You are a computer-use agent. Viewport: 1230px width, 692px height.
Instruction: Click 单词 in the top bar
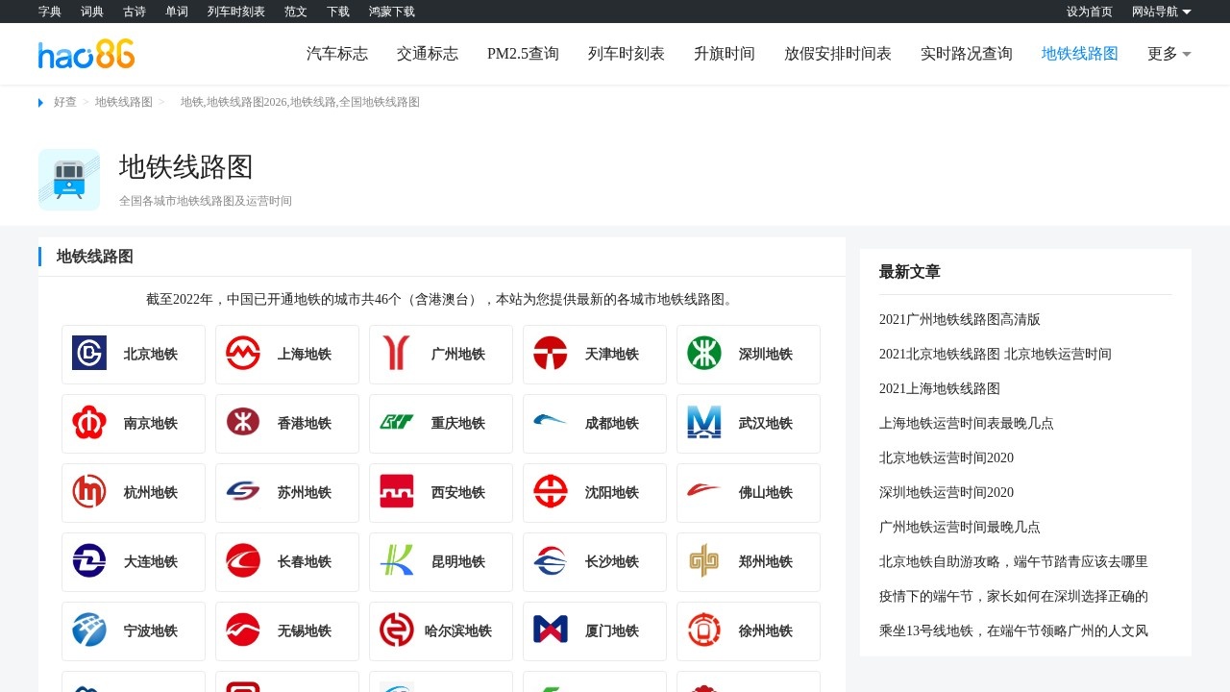pos(177,12)
